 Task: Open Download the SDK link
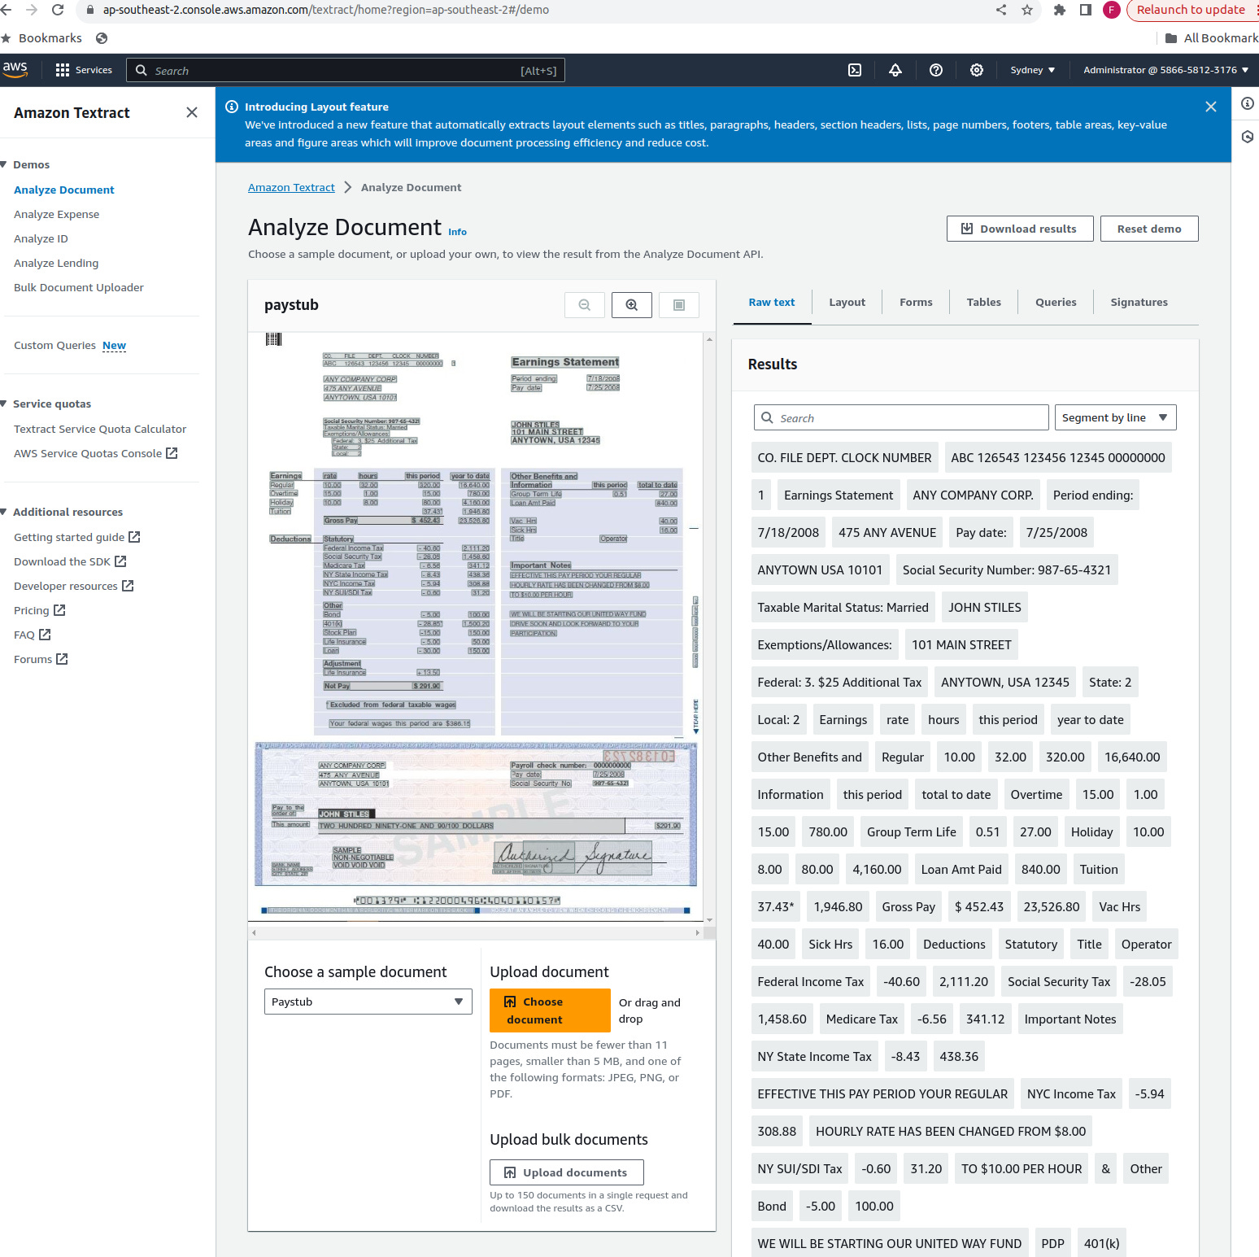(70, 561)
